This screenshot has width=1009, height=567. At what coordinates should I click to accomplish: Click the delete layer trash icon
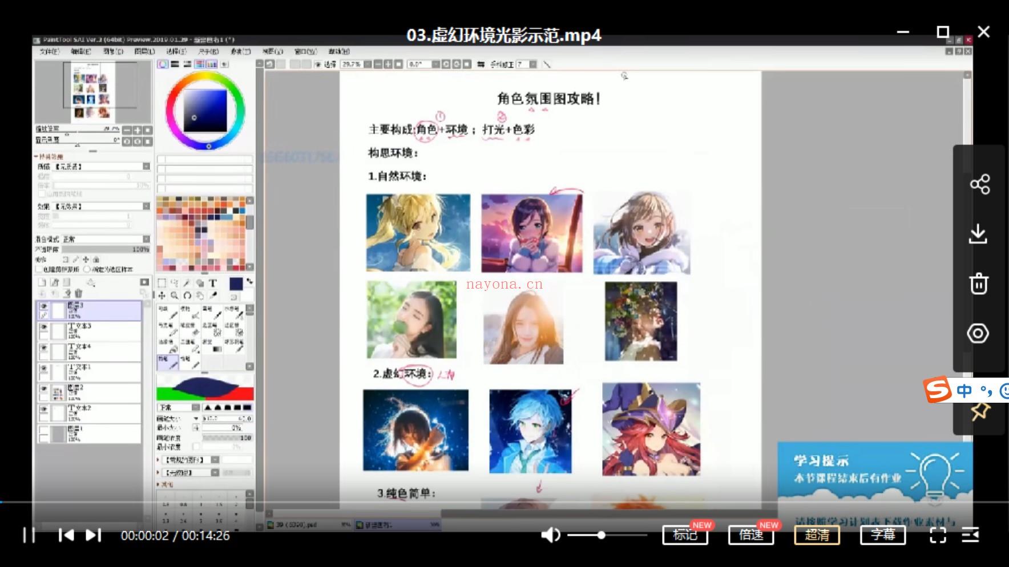click(x=79, y=293)
